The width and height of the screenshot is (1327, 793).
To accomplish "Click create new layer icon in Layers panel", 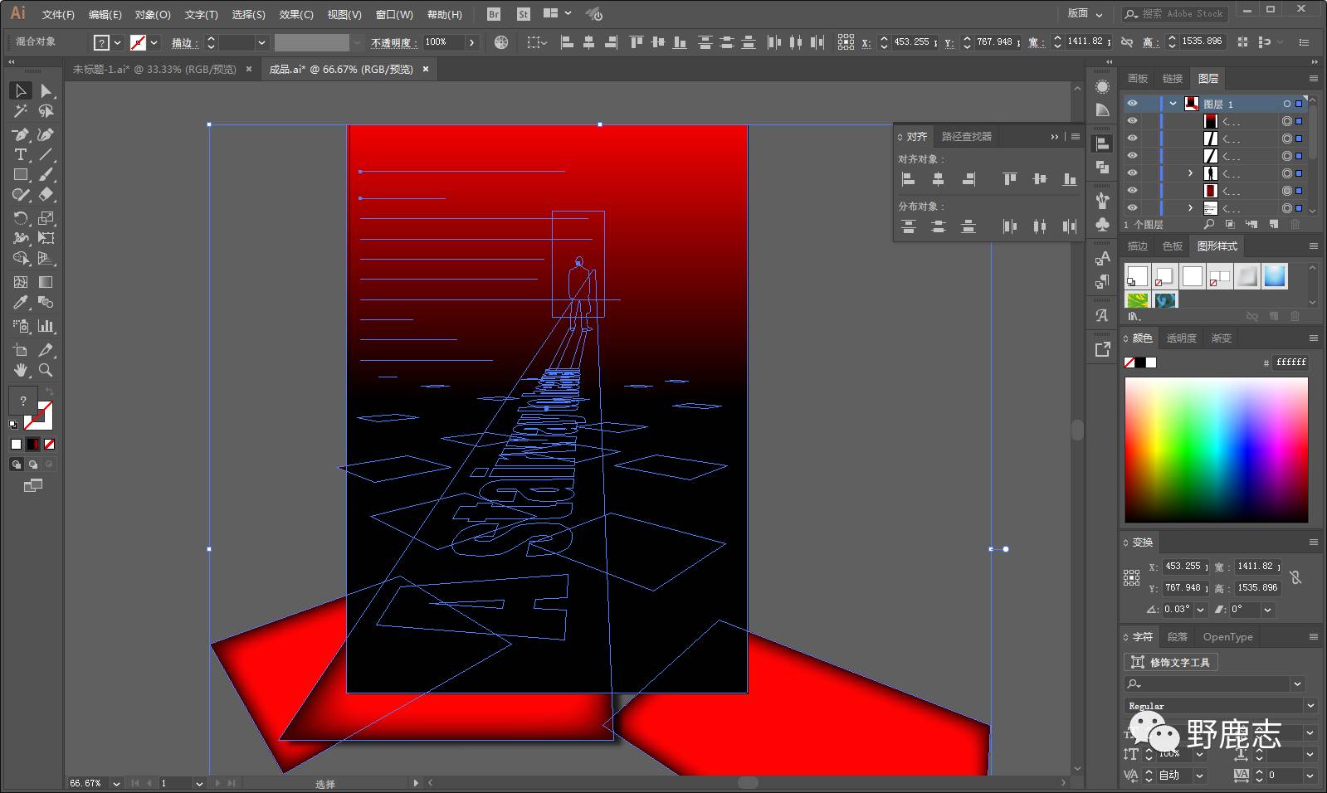I will coord(1274,225).
